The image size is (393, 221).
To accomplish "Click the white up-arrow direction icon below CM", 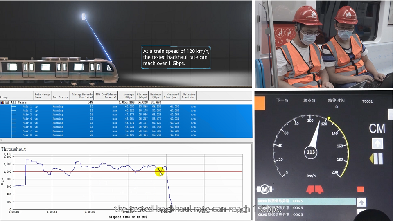I will [x=377, y=144].
